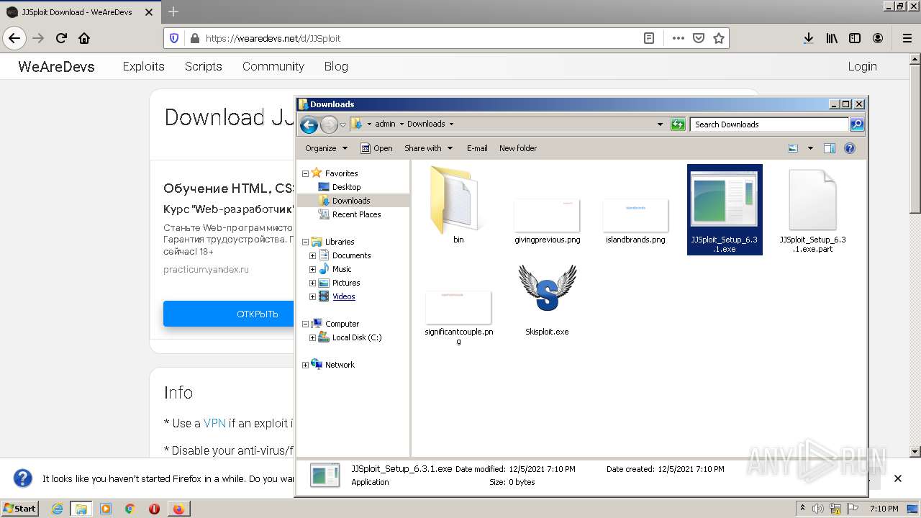Click Firefox back arrow button

[x=14, y=38]
